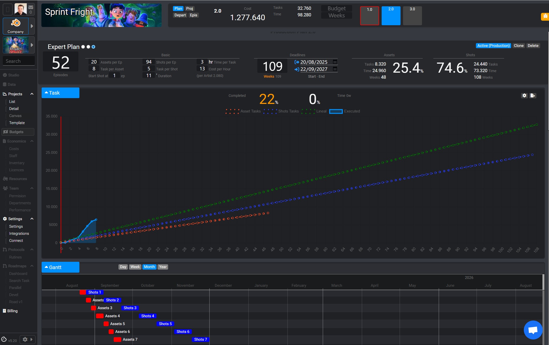This screenshot has width=549, height=345.
Task: Select the blue 2.0 plan swatch
Action: (391, 16)
